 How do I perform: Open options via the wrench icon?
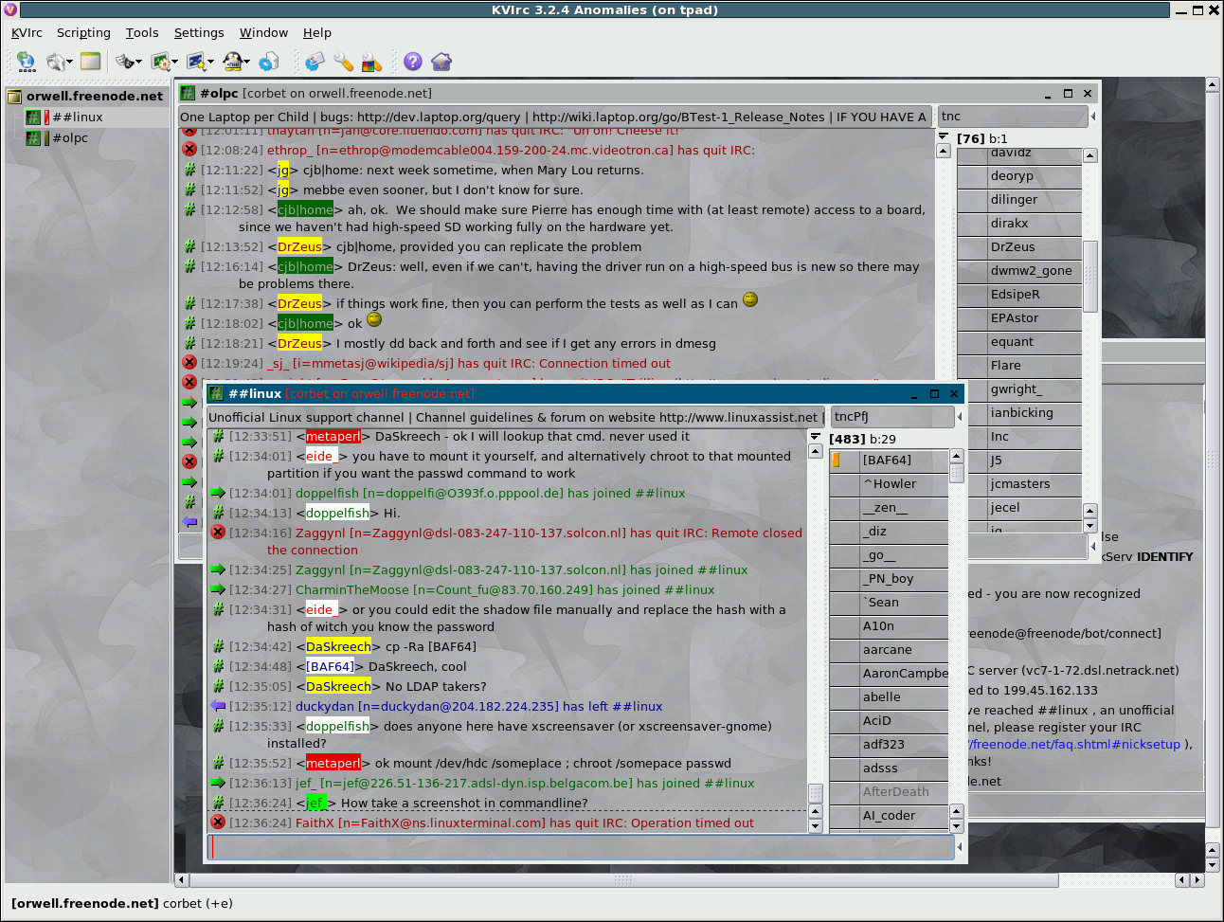coord(343,62)
